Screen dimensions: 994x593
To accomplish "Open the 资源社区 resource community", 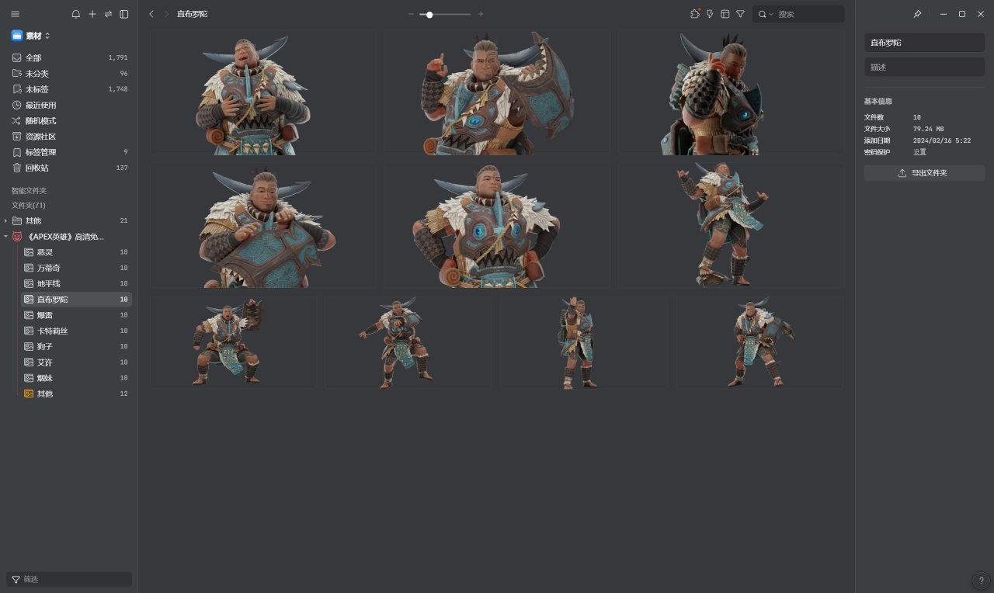I will [69, 137].
